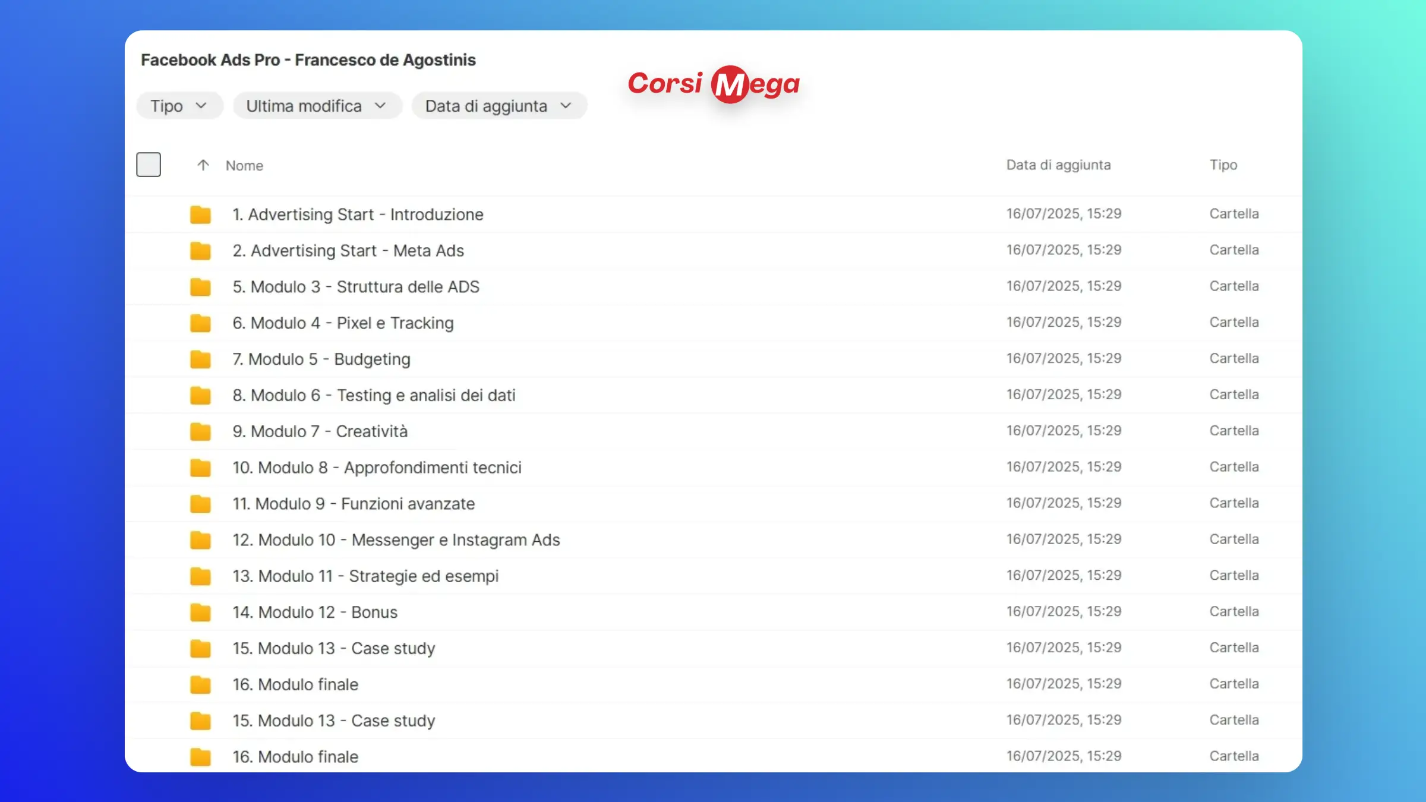Click the folder icon beside Modulo 7 - Creatività
The width and height of the screenshot is (1426, 802).
coord(200,432)
